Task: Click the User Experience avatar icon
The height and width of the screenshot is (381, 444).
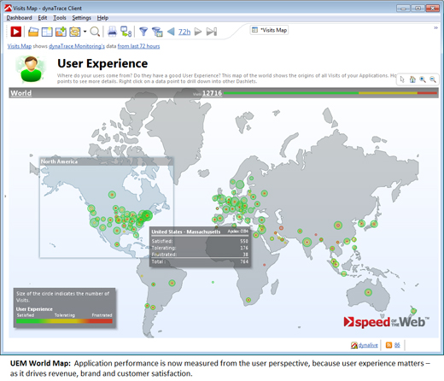Action: point(31,69)
